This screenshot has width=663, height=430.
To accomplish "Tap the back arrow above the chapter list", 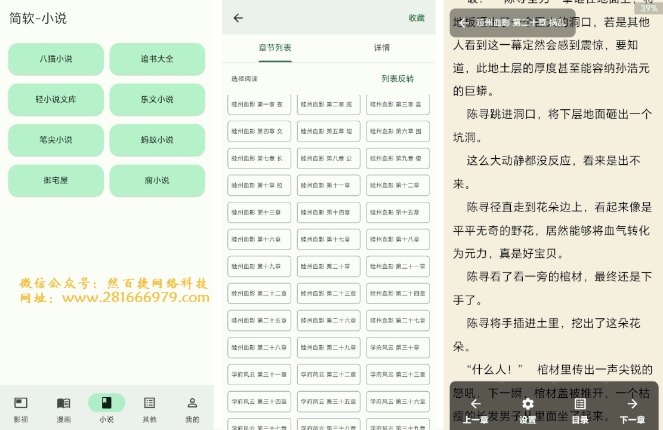I will click(238, 18).
